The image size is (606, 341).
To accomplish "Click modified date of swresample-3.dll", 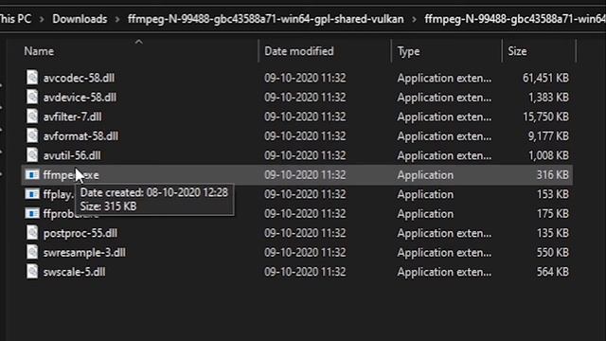I will pos(305,253).
